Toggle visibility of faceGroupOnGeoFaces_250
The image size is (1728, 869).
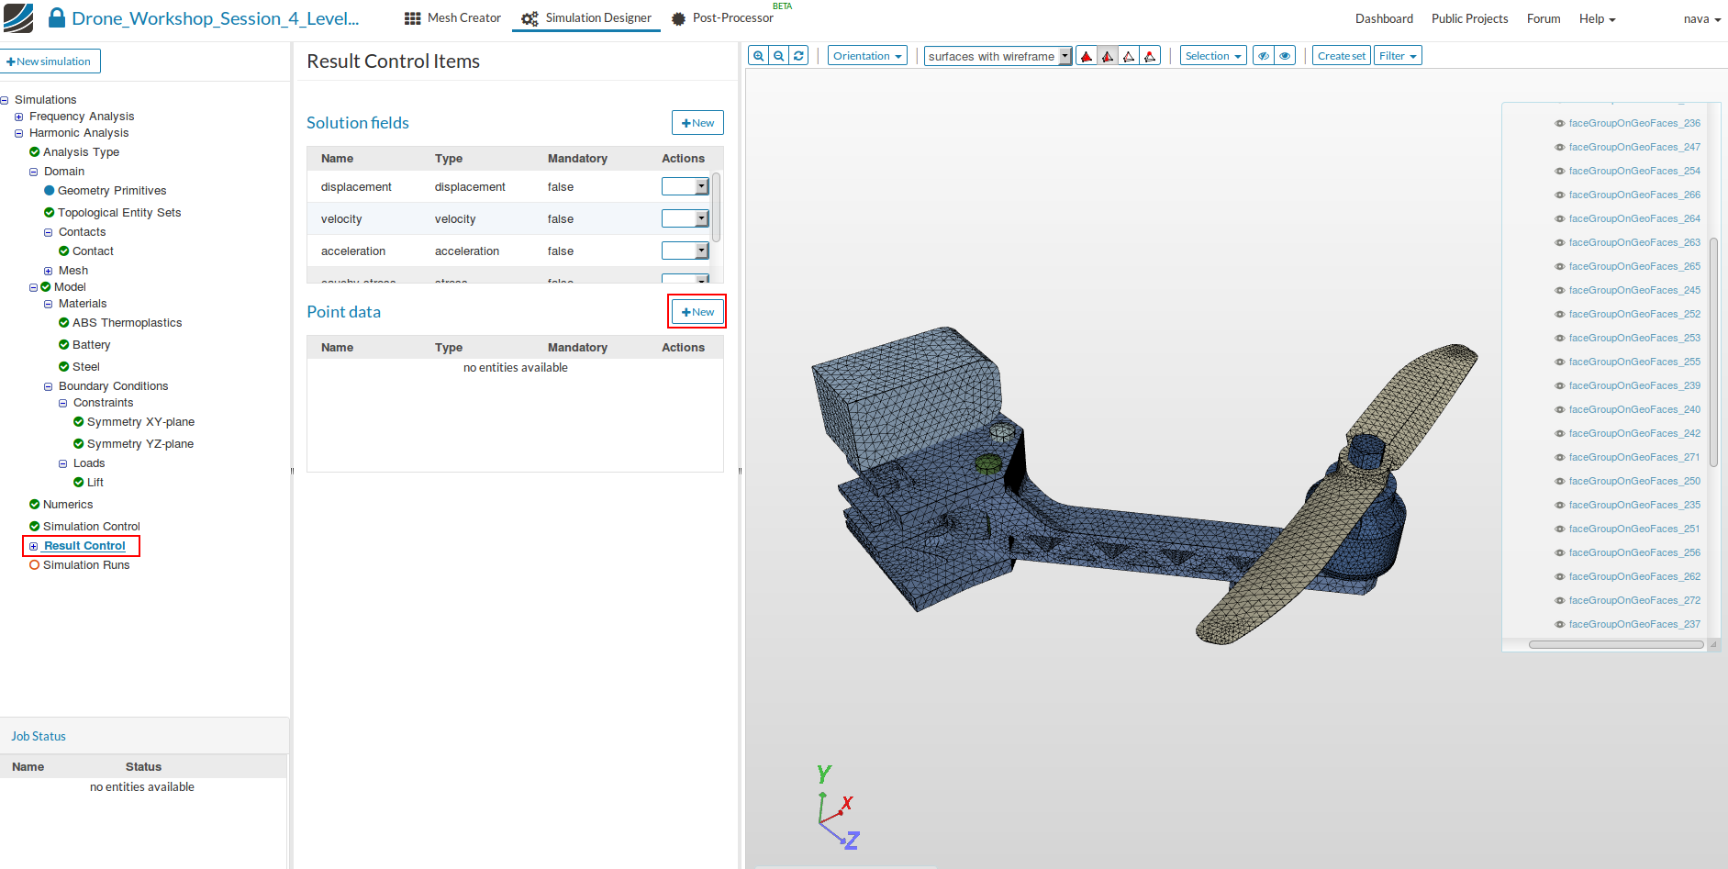pyautogui.click(x=1559, y=481)
